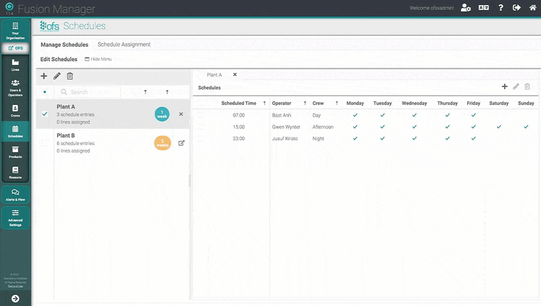The image size is (541, 306).
Task: Uncheck the Plant A checkbox
Action: click(x=45, y=114)
